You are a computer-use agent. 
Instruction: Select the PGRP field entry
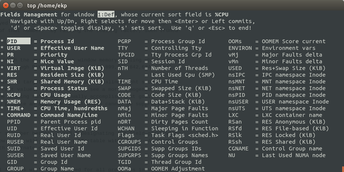(161, 41)
